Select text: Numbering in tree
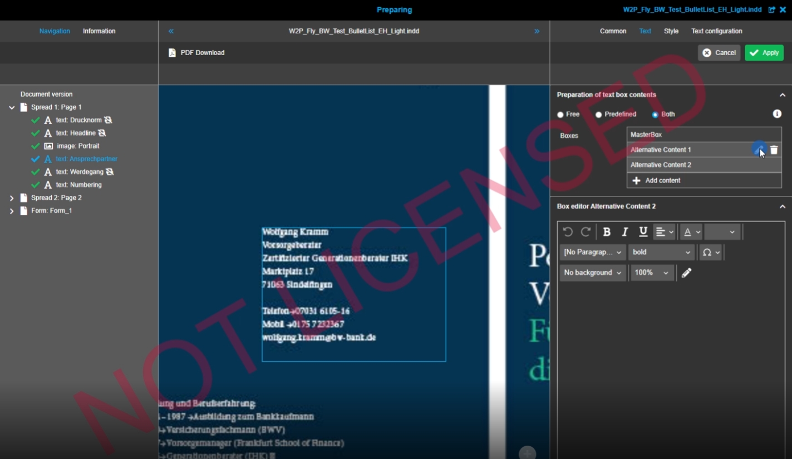Image resolution: width=792 pixels, height=459 pixels. [78, 185]
